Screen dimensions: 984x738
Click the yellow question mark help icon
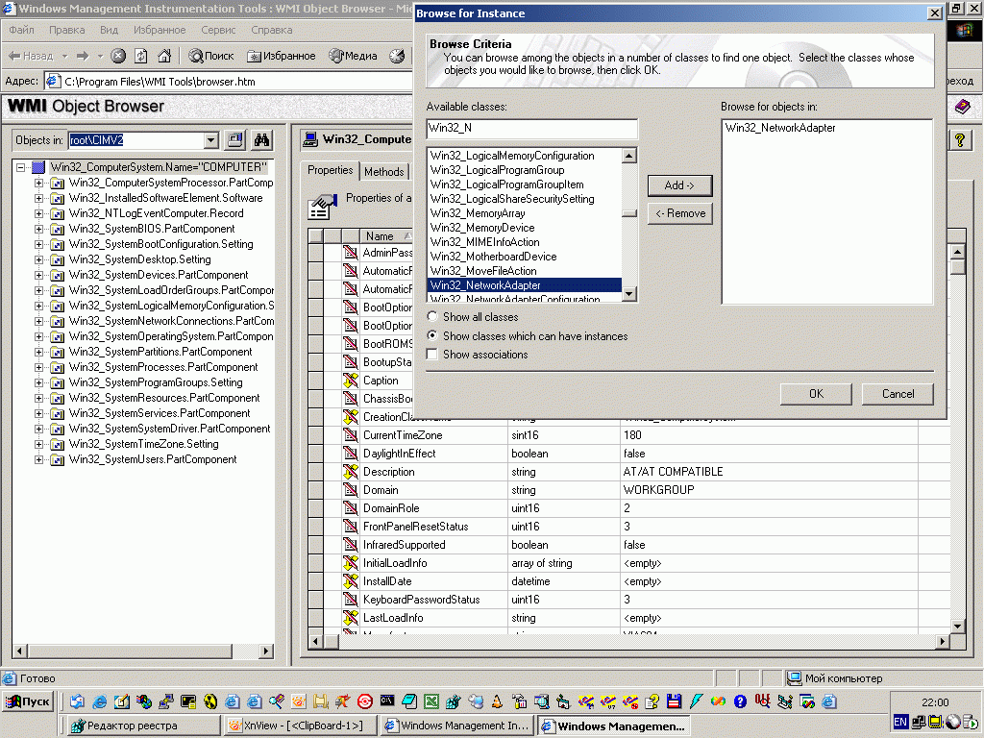960,140
